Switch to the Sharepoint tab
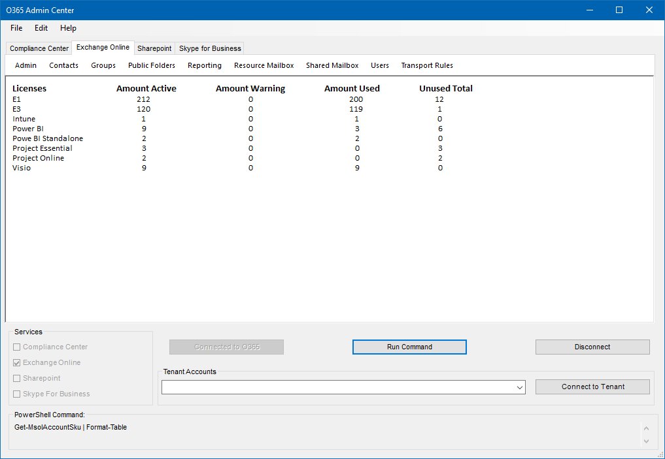The width and height of the screenshot is (665, 459). coord(154,48)
